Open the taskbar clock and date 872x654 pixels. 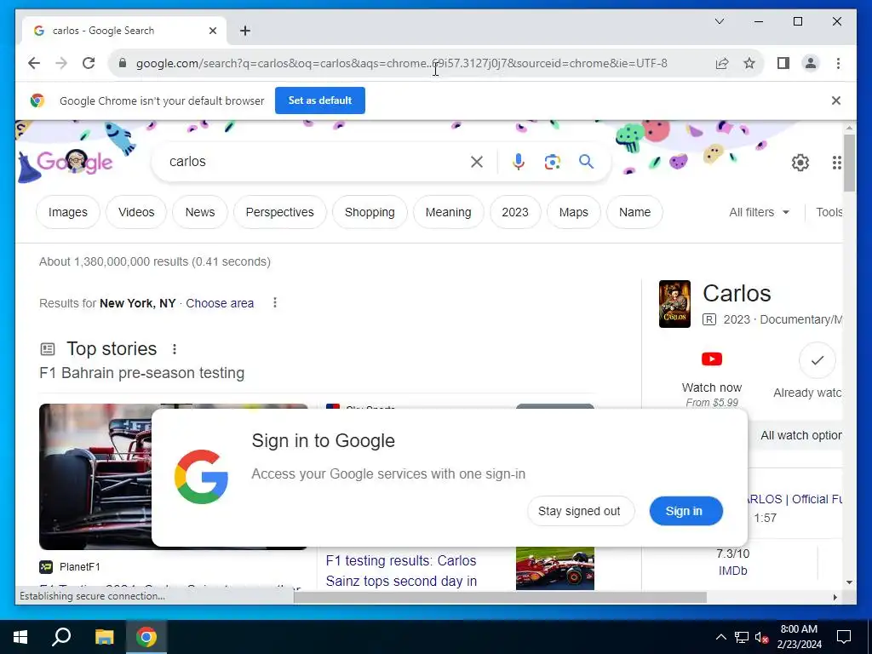pyautogui.click(x=799, y=637)
